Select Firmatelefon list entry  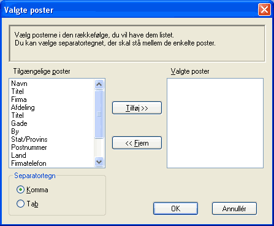pos(29,163)
